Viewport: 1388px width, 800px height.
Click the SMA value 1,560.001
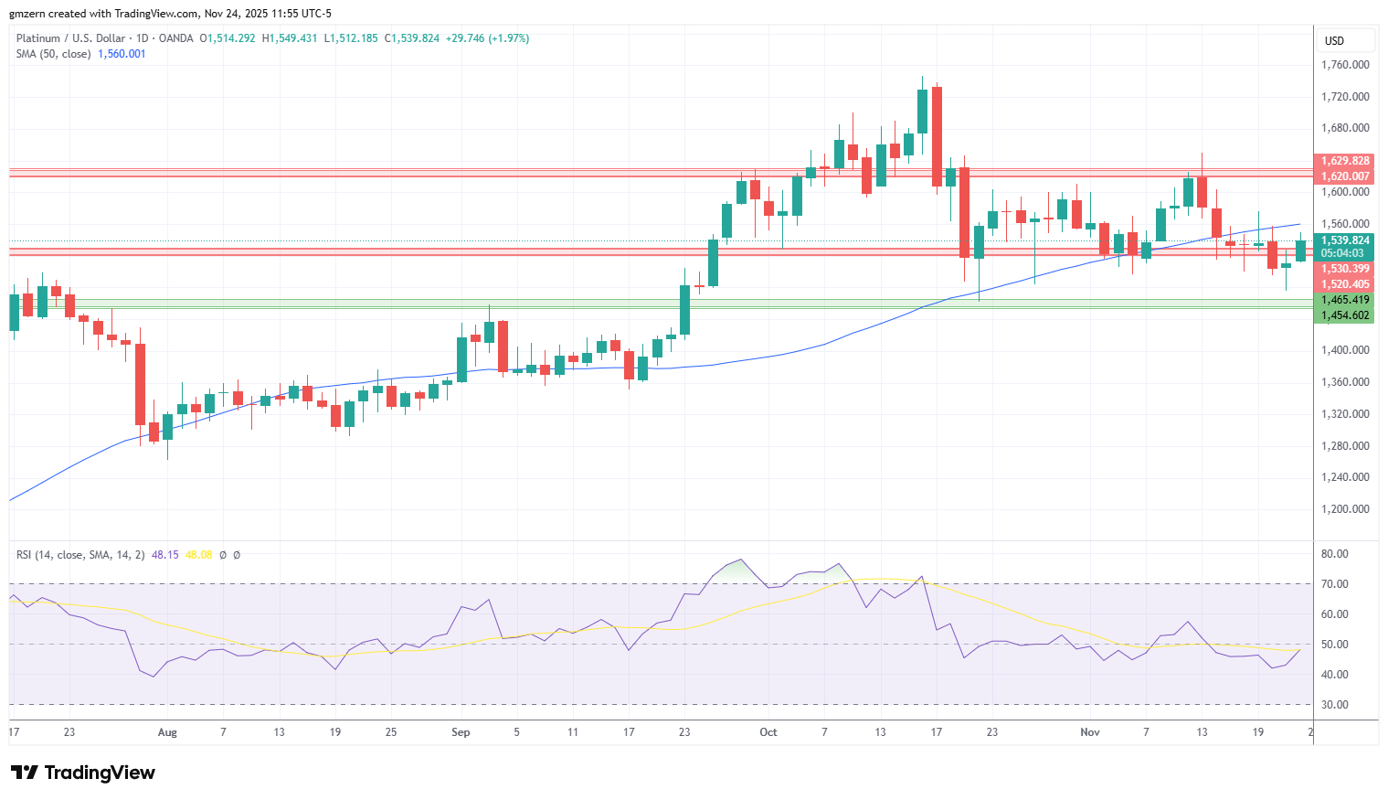(x=122, y=54)
